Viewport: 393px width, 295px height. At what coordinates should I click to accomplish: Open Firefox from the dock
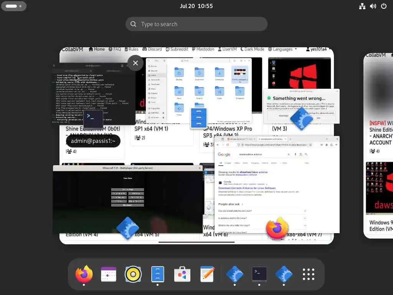(84, 274)
